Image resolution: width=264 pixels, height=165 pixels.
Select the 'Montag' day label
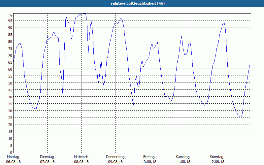pos(13,157)
